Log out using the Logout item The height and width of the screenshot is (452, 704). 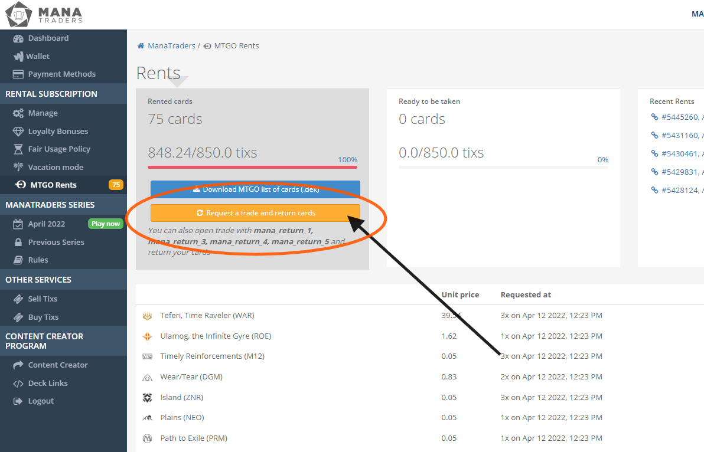coord(41,401)
